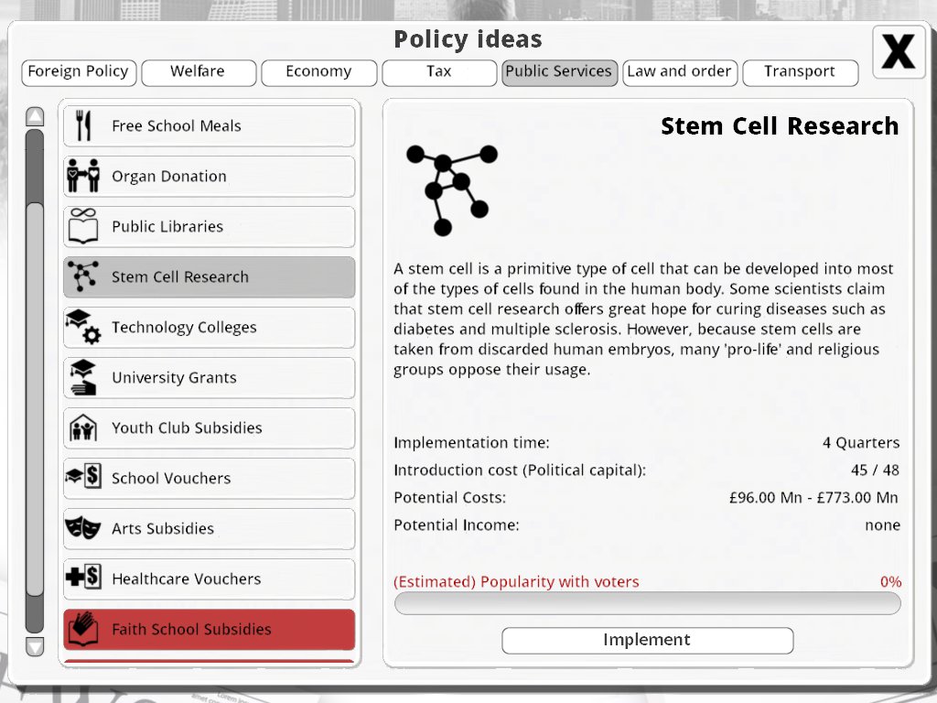Viewport: 937px width, 703px height.
Task: Click the policy list scroll up arrow
Action: coord(35,116)
